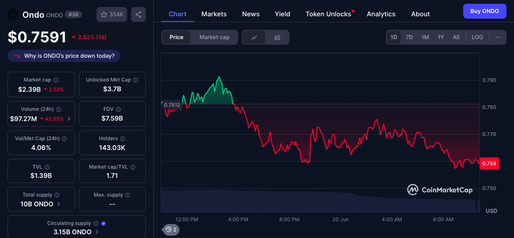Click the $3.7B unlocked market cap value
This screenshot has height=238, width=514.
pos(112,89)
